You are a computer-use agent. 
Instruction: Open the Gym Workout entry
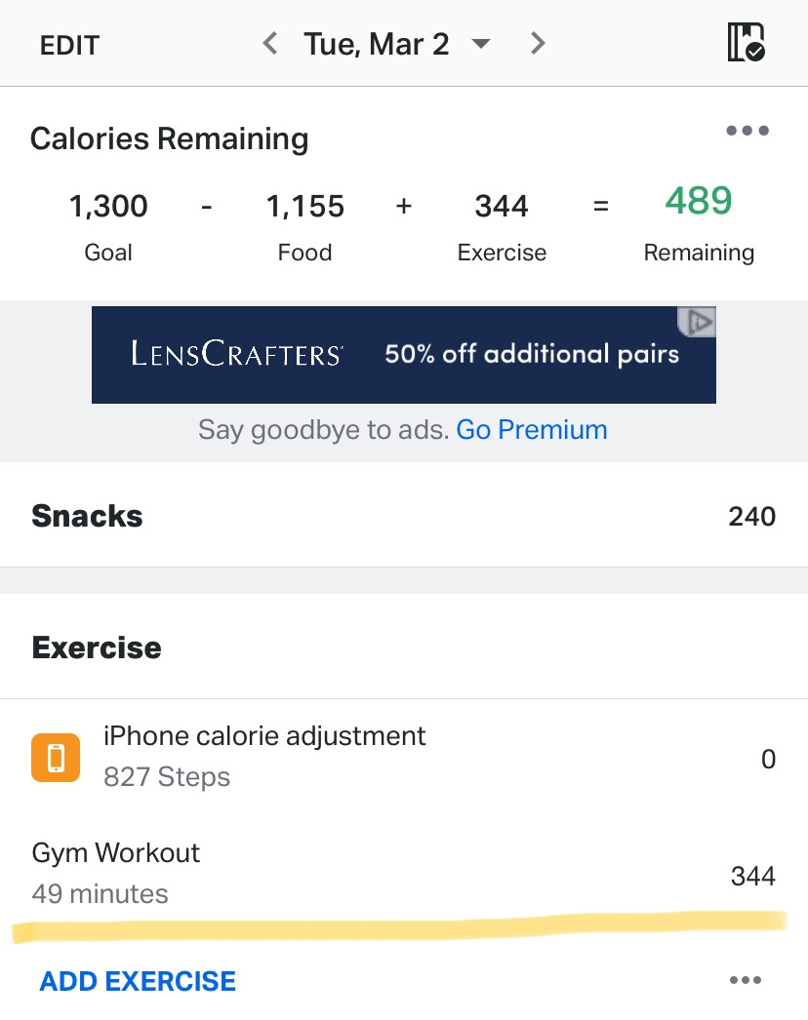click(404, 874)
